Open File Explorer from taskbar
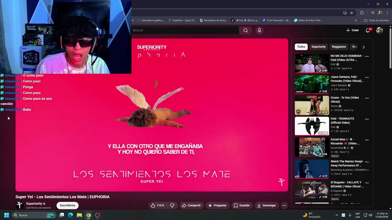Image resolution: width=392 pixels, height=220 pixels. [x=79, y=215]
